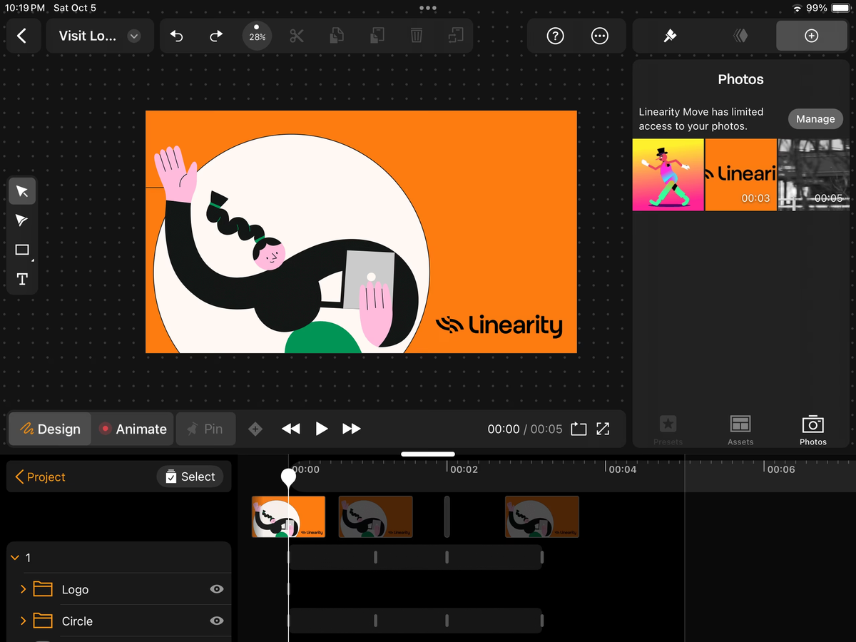Open the 28% zoom control
The width and height of the screenshot is (856, 642).
coord(257,36)
